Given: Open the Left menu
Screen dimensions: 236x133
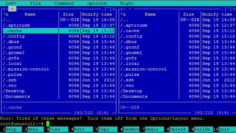Looking at the screenshot, I should (x=11, y=3).
